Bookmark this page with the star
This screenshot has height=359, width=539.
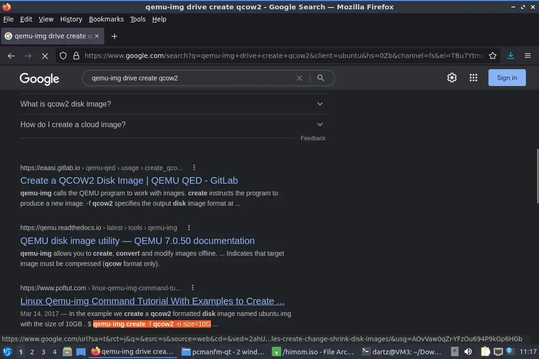coord(493,56)
